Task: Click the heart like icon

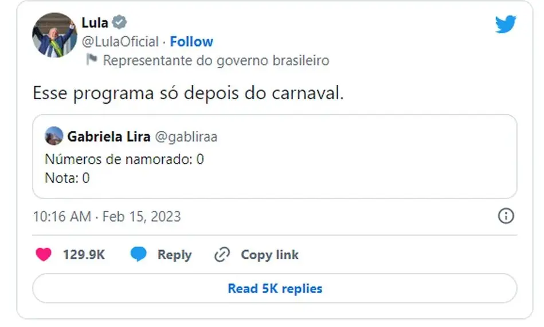Action: pos(44,255)
